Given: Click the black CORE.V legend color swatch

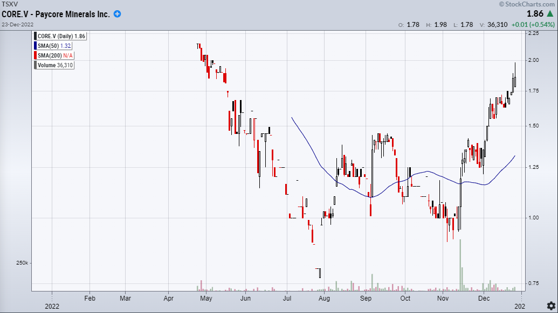Looking at the screenshot, I should pyautogui.click(x=35, y=36).
